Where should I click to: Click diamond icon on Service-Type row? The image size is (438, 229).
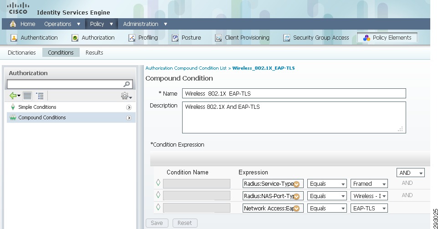point(158,183)
